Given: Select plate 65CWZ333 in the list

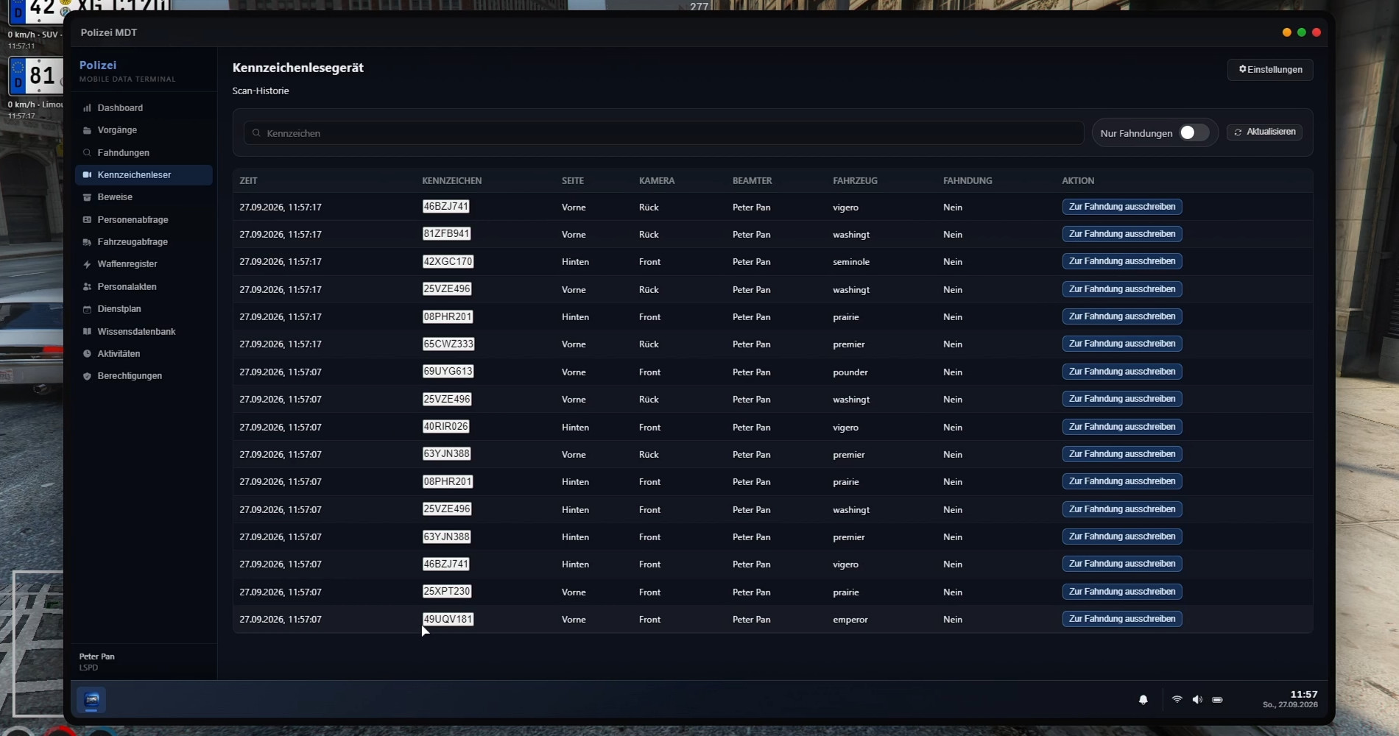Looking at the screenshot, I should [x=448, y=344].
